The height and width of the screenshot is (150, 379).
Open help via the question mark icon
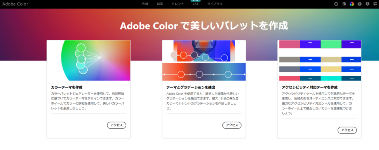tap(359, 4)
